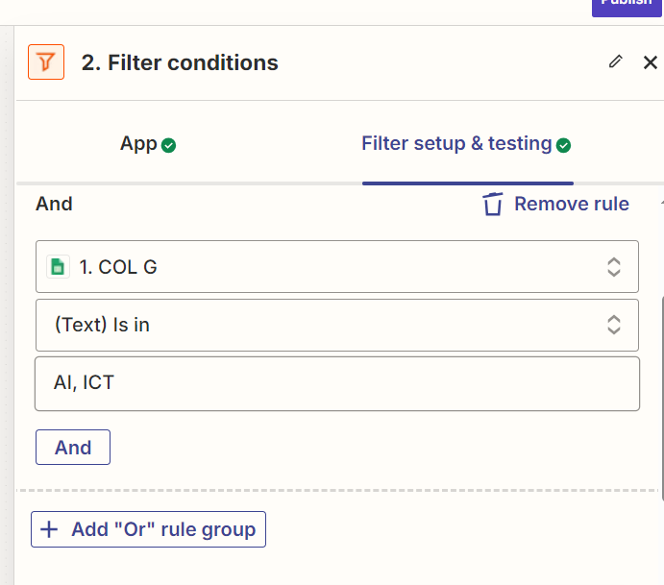664x585 pixels.
Task: Click the green checkmark next to App
Action: (168, 145)
